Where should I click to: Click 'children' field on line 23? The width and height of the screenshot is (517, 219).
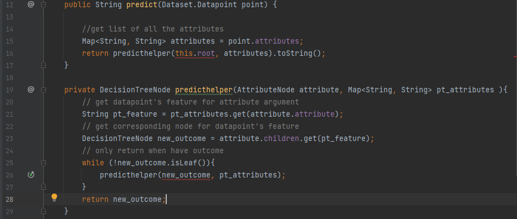tap(281, 138)
